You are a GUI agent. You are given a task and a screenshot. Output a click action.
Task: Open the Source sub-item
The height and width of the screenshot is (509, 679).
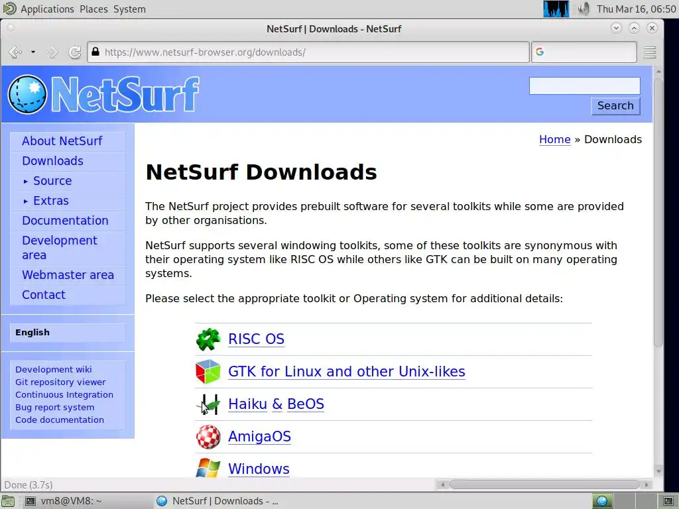tap(52, 181)
